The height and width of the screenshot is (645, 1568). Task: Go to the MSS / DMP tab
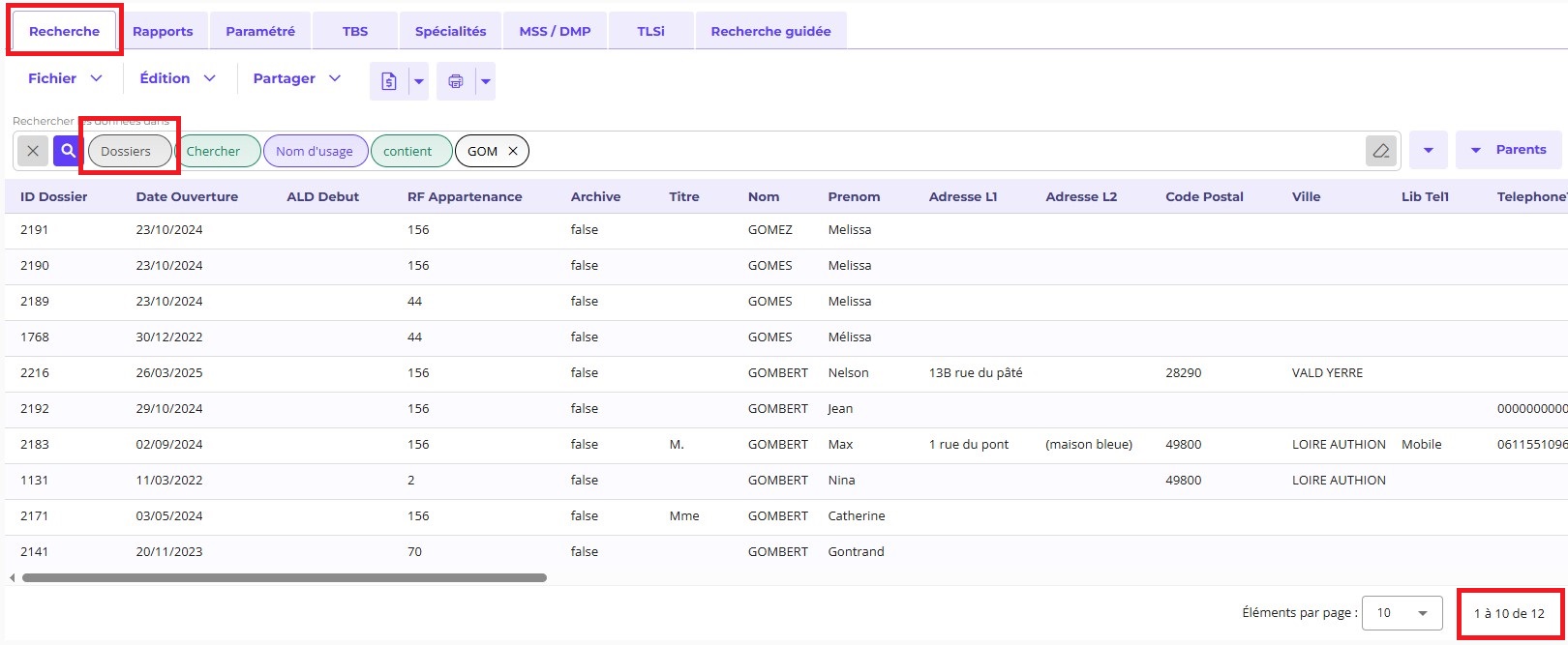(x=555, y=31)
